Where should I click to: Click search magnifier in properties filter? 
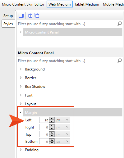[x=120, y=61]
